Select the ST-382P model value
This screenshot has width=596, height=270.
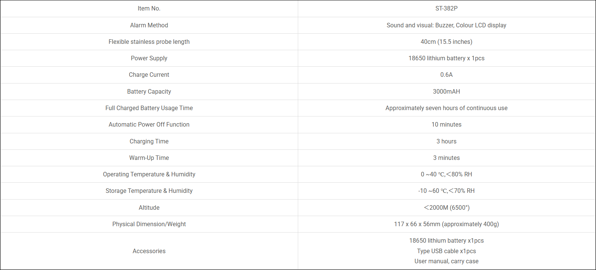[446, 9]
